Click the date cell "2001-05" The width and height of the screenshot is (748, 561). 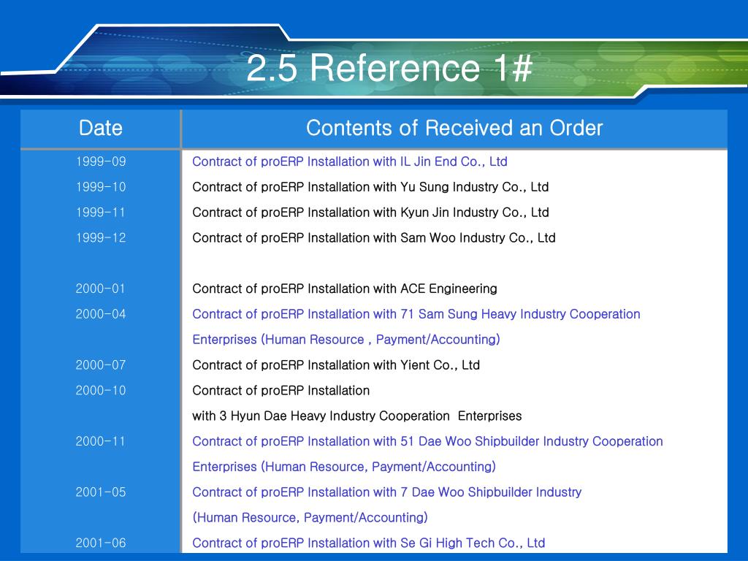[x=101, y=492]
